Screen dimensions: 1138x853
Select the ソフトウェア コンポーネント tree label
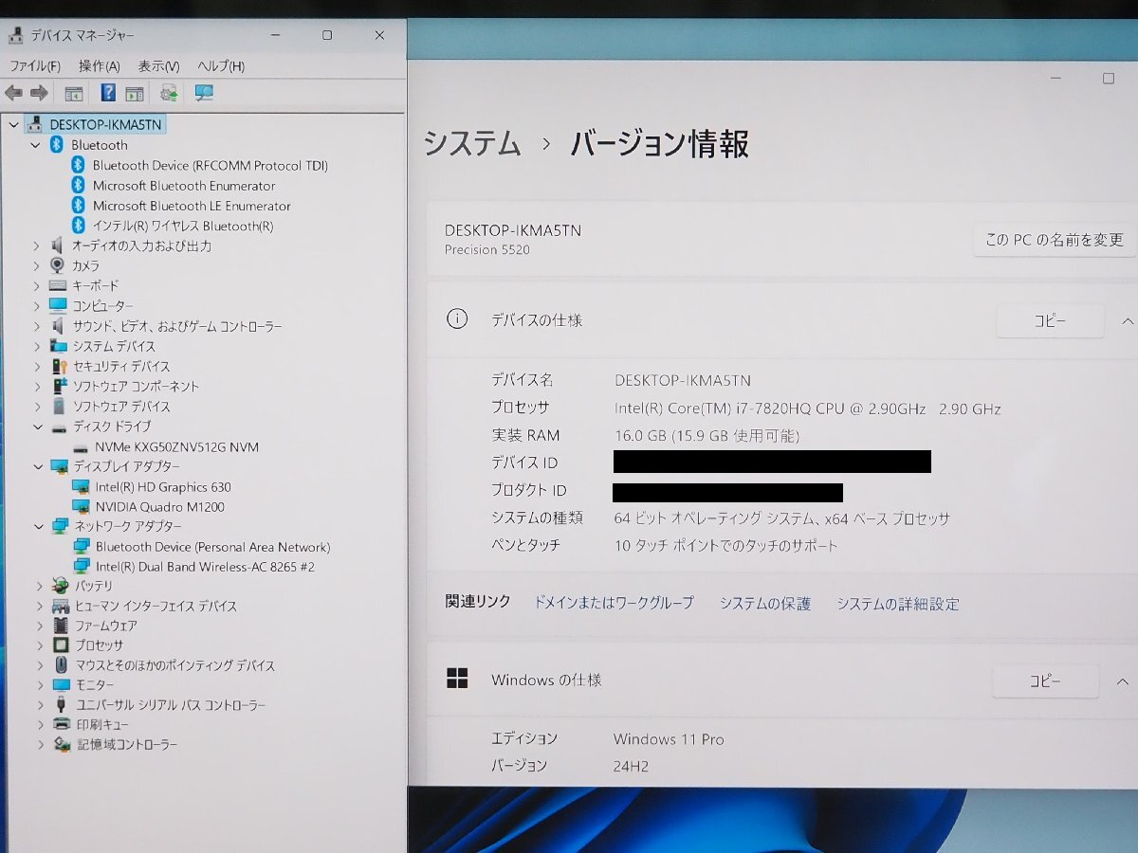click(137, 387)
